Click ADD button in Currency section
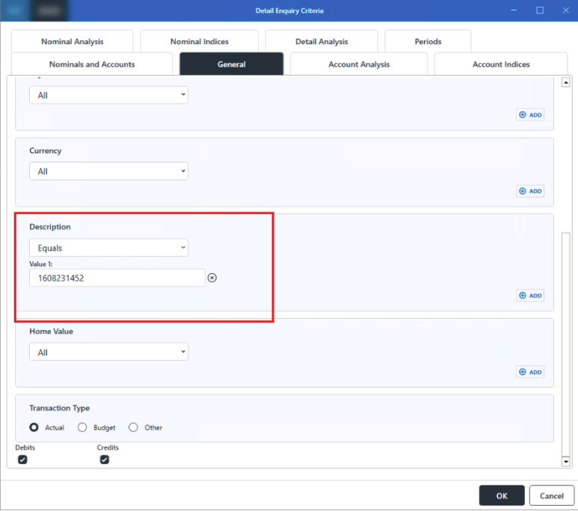Image resolution: width=578 pixels, height=511 pixels. click(530, 191)
